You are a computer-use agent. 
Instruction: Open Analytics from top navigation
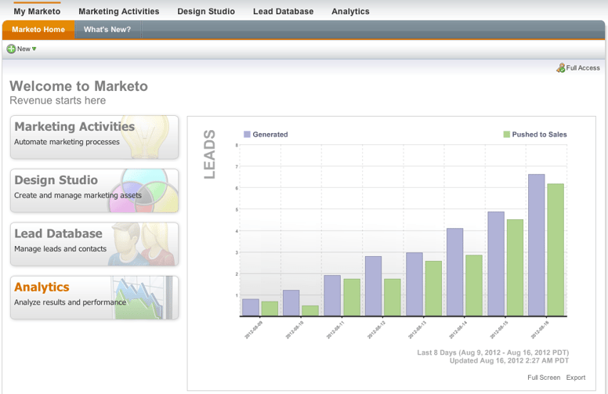pos(350,12)
